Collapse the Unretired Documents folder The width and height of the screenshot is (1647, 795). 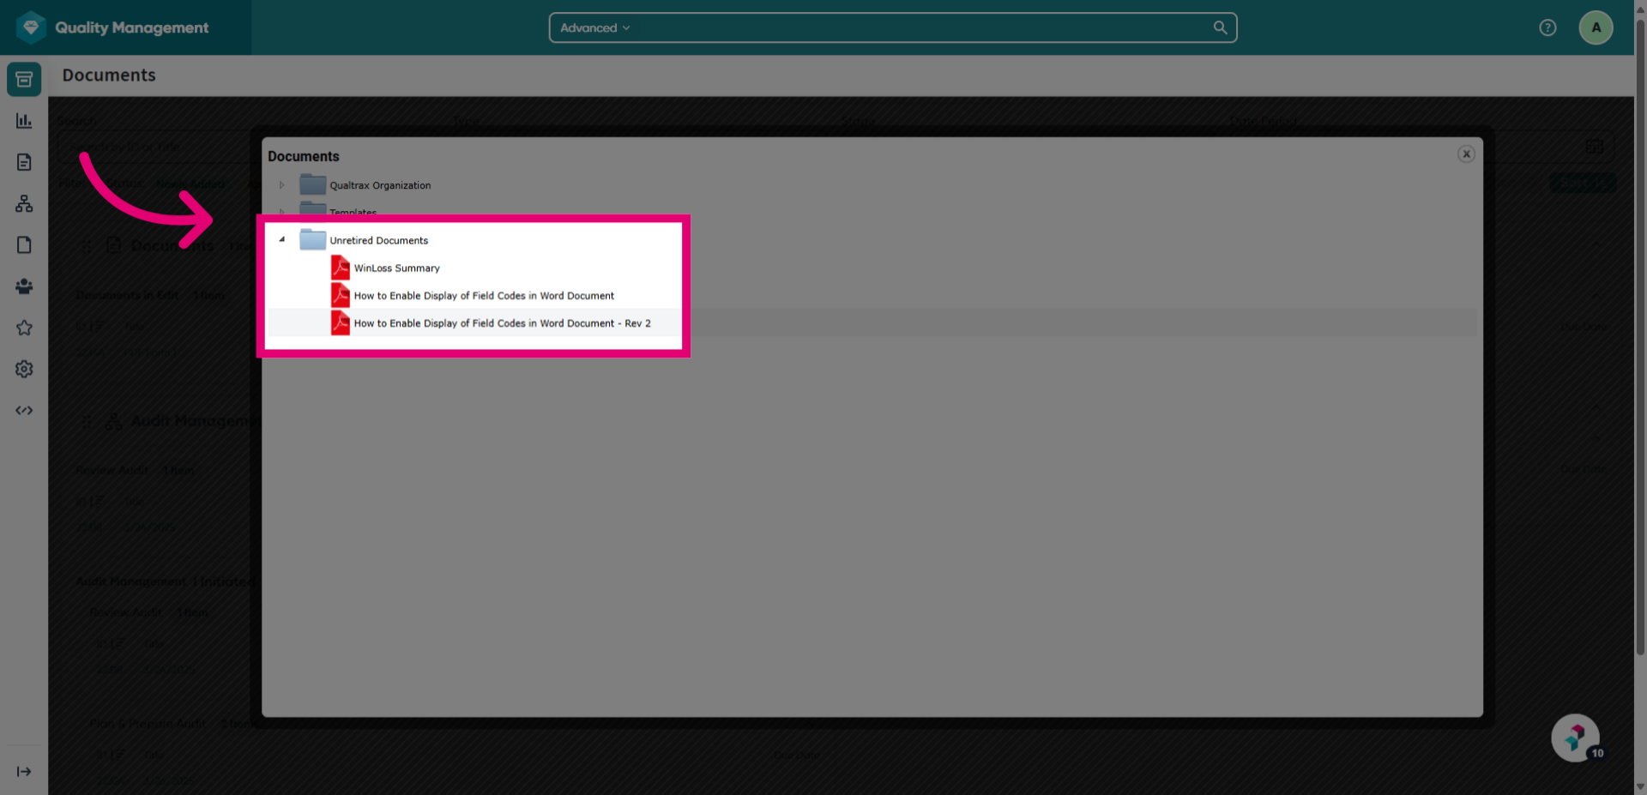tap(281, 240)
